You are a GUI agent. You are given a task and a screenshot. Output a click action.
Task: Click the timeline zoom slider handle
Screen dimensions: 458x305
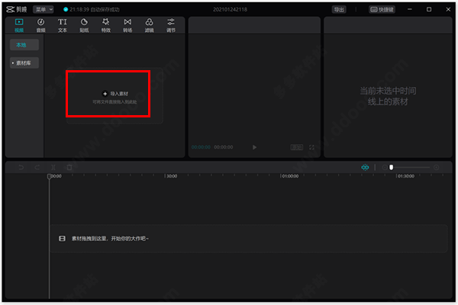point(391,167)
